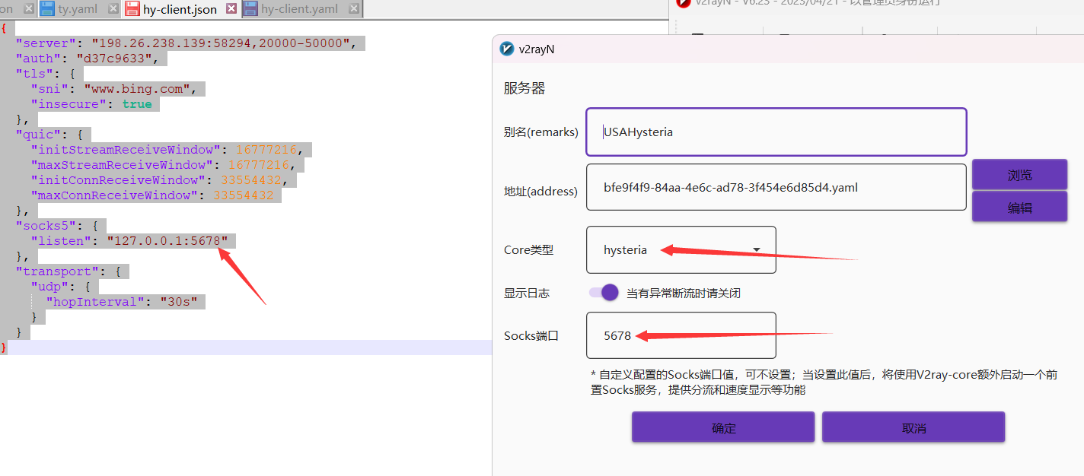Click the Core类型 label
The width and height of the screenshot is (1084, 476).
click(528, 249)
